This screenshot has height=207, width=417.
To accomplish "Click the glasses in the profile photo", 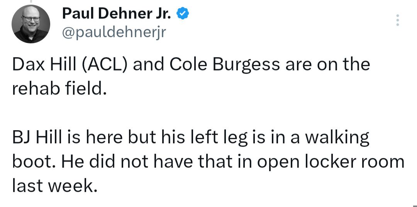I will (x=31, y=19).
